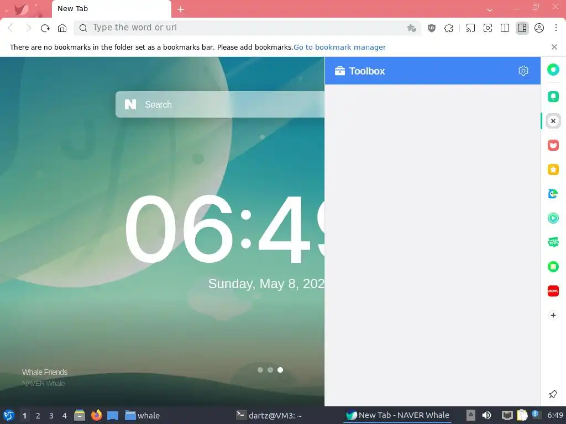The height and width of the screenshot is (424, 566).
Task: Open the network tray icon
Action: [x=507, y=415]
